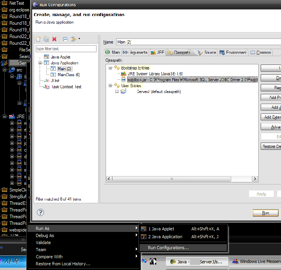The height and width of the screenshot is (270, 281).
Task: Click the JRE System Library icon
Action: pos(124,74)
